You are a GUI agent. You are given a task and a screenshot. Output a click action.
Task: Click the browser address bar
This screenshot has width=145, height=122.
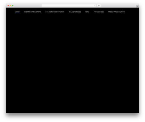click(x=69, y=5)
